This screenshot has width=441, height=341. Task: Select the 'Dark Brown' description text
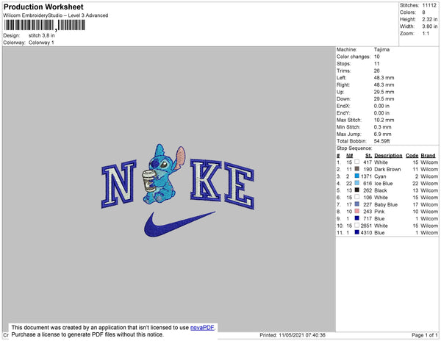pyautogui.click(x=387, y=169)
